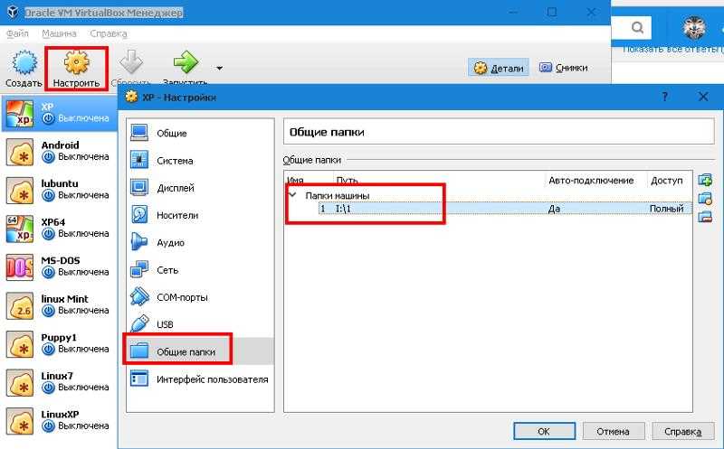The image size is (724, 449).
Task: Click the 'Да' auto-mount cell
Action: tap(554, 209)
